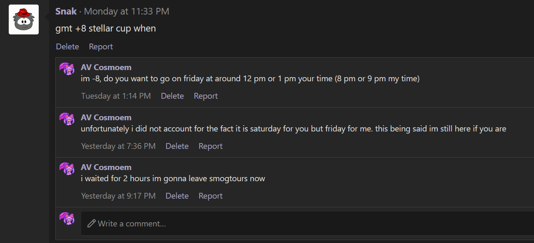Click AV Cosmoem avatar on first comment
534x243 pixels.
coord(67,68)
